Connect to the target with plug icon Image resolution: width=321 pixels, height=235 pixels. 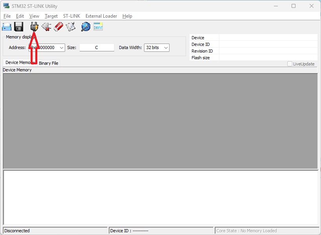click(34, 27)
